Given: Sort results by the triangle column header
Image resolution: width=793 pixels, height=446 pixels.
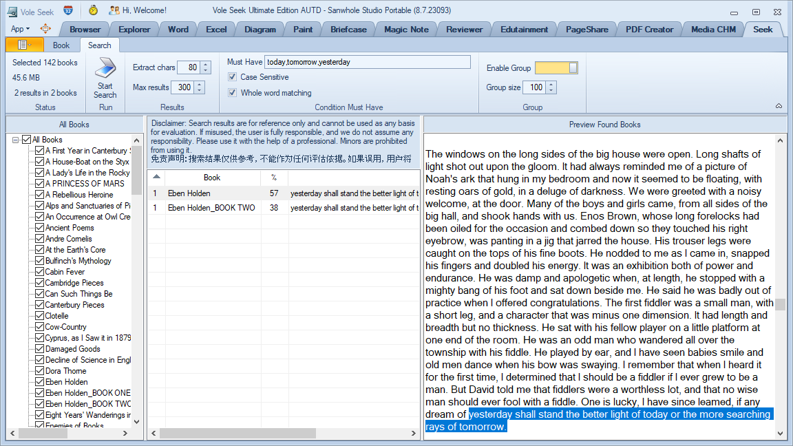Looking at the screenshot, I should point(156,177).
